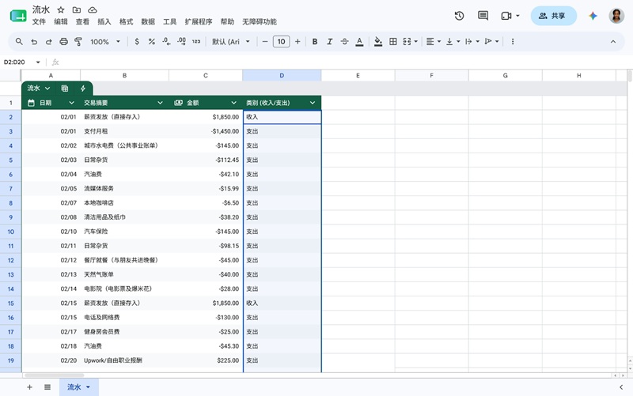Increase decimal places

point(181,42)
